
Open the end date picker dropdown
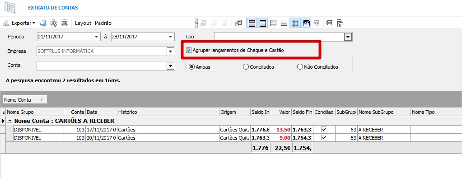click(170, 37)
